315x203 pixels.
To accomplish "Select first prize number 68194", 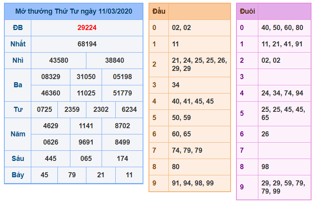I will click(x=87, y=44).
